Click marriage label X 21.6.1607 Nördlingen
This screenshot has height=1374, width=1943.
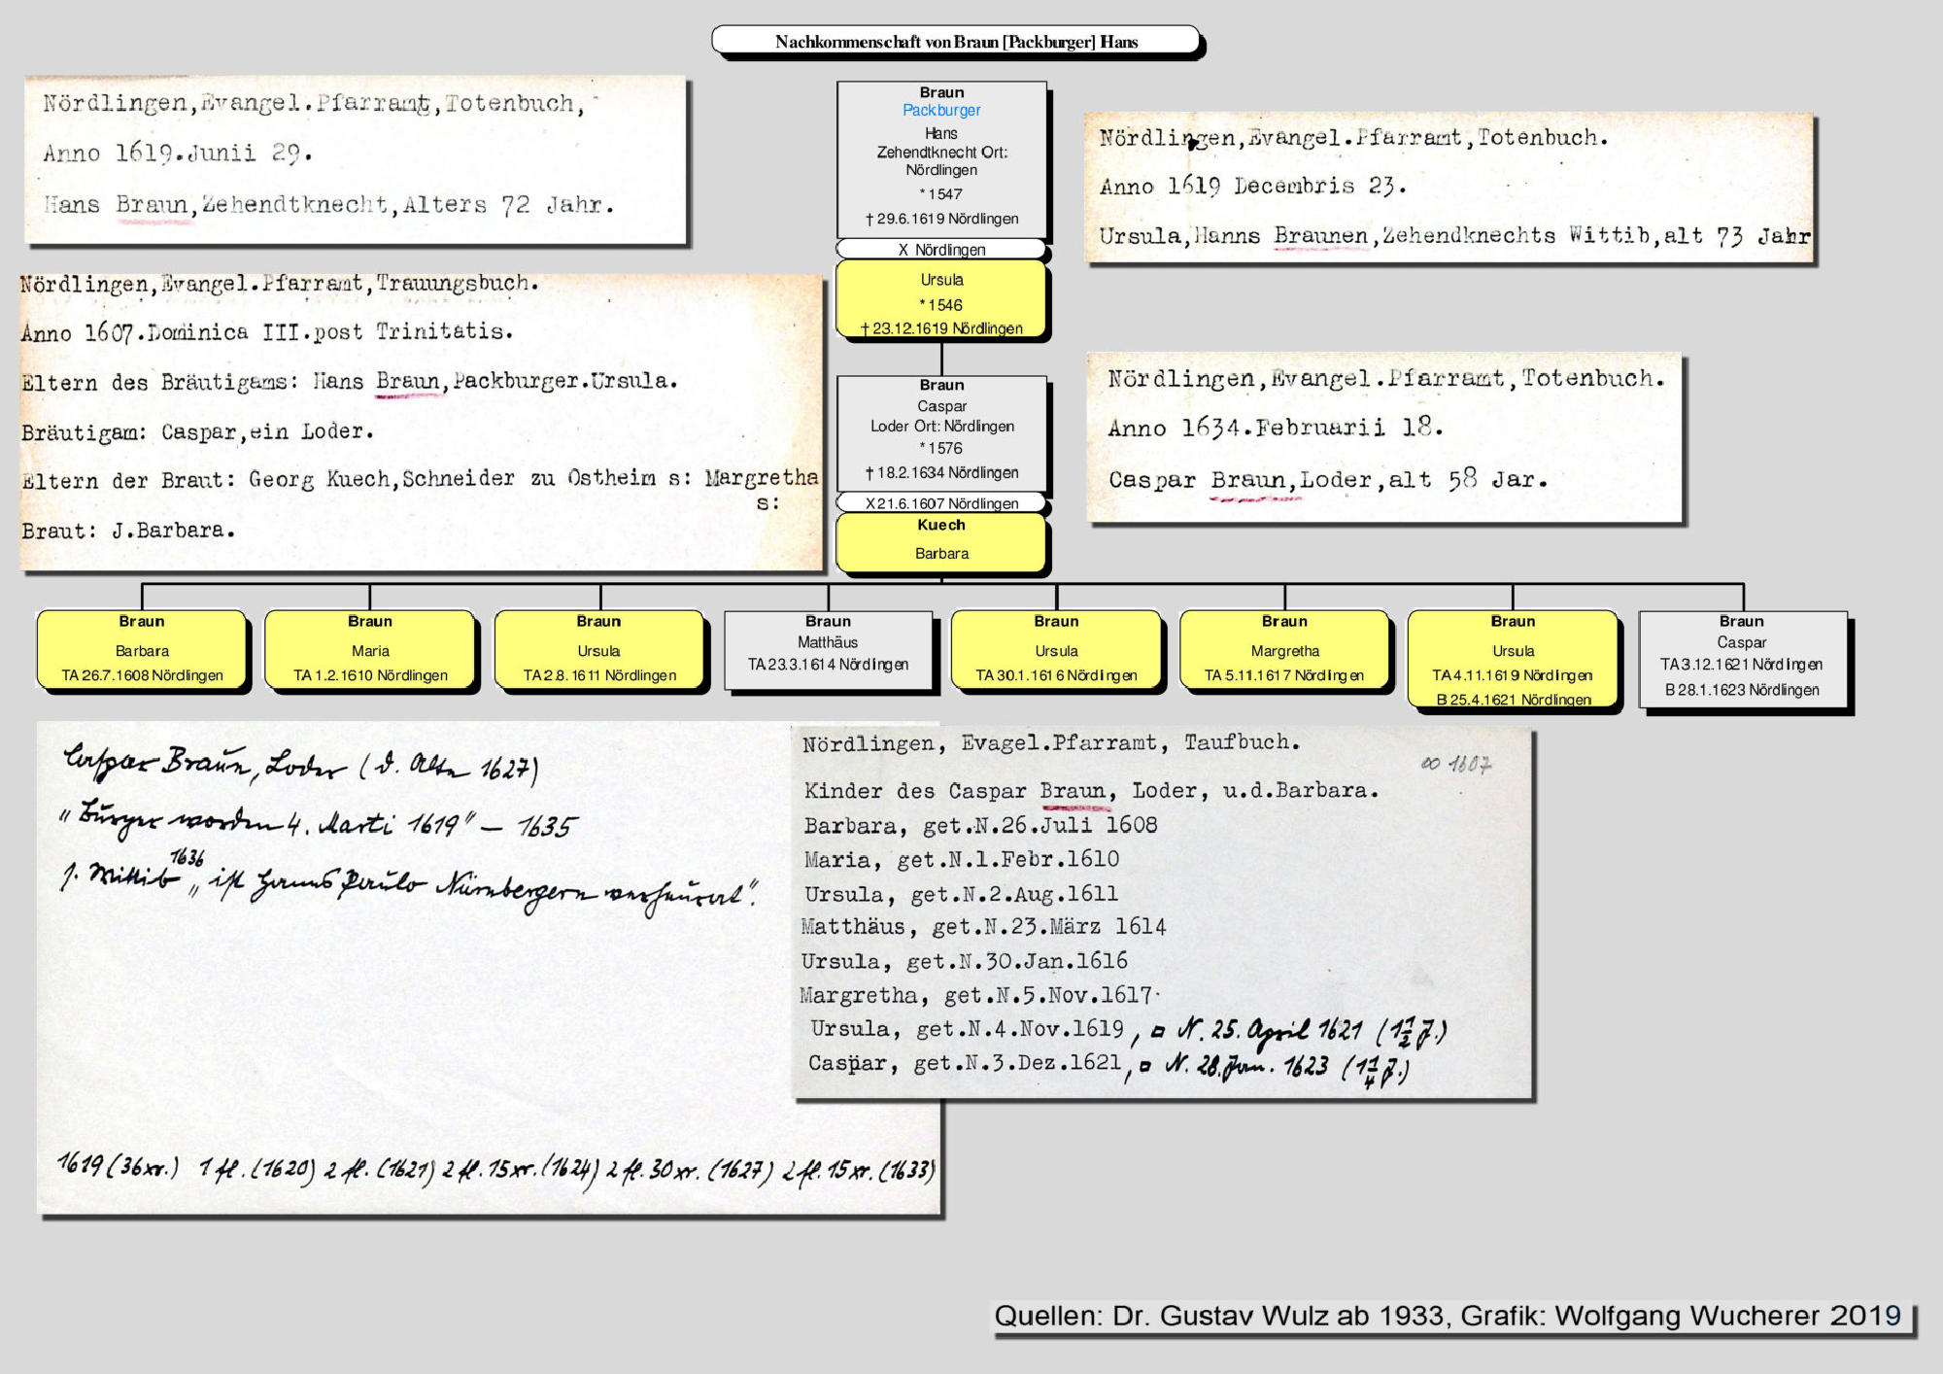point(941,503)
